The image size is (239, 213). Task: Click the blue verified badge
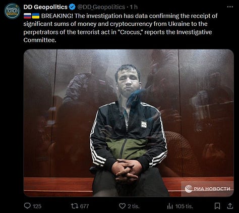72,7
